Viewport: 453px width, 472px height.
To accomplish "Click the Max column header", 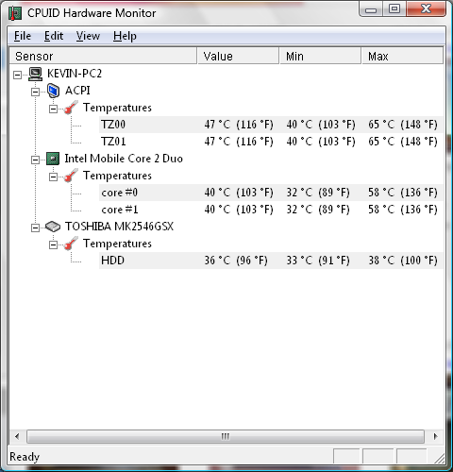I will [402, 56].
